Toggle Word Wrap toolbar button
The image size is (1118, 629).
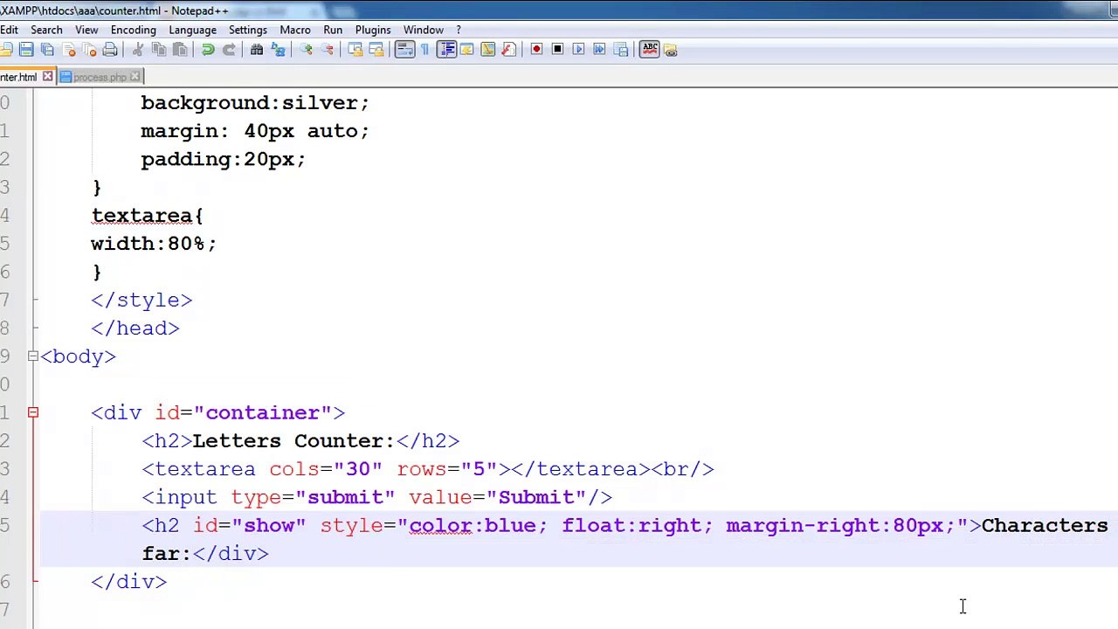click(404, 50)
